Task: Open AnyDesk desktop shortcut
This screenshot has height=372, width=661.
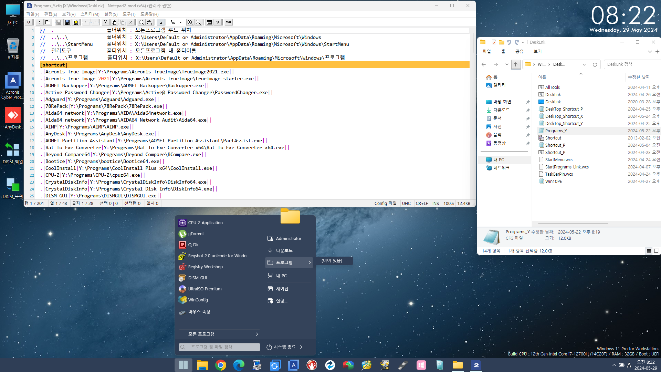Action: [13, 118]
